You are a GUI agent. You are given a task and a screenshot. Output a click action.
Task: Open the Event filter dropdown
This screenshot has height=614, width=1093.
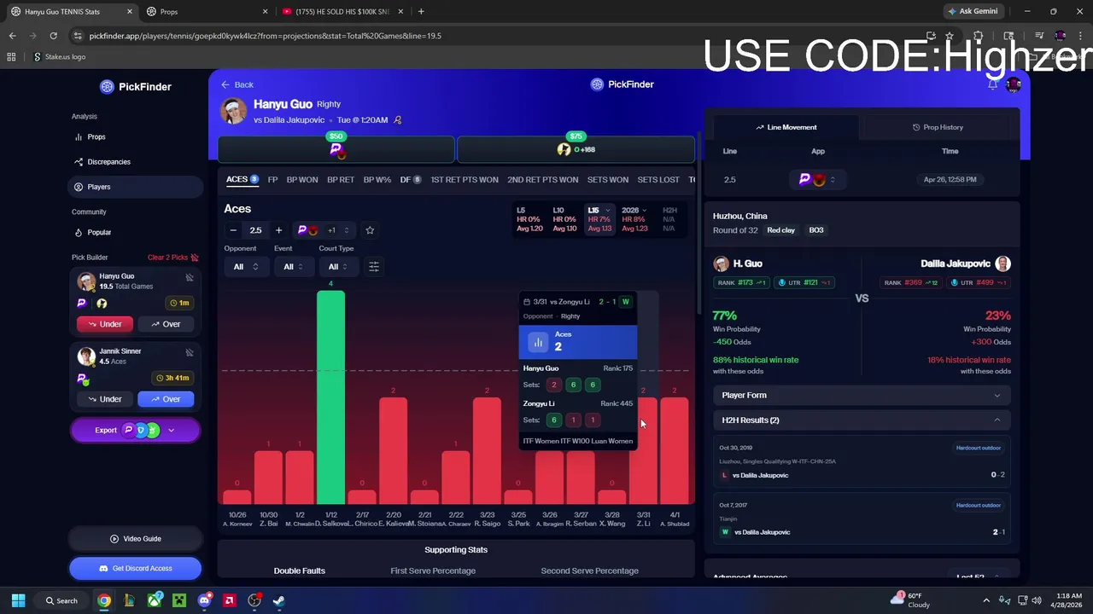[x=295, y=267]
